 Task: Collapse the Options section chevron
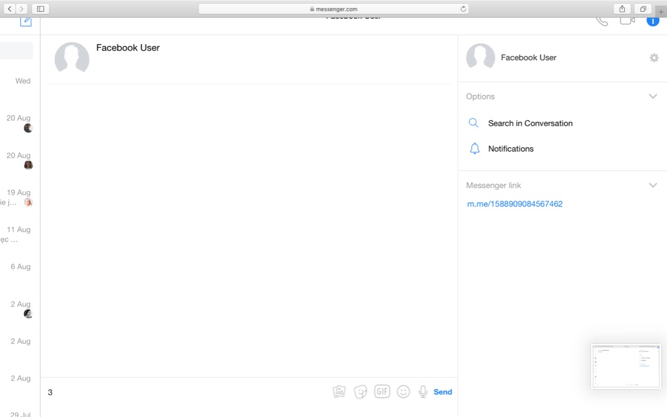tap(653, 96)
